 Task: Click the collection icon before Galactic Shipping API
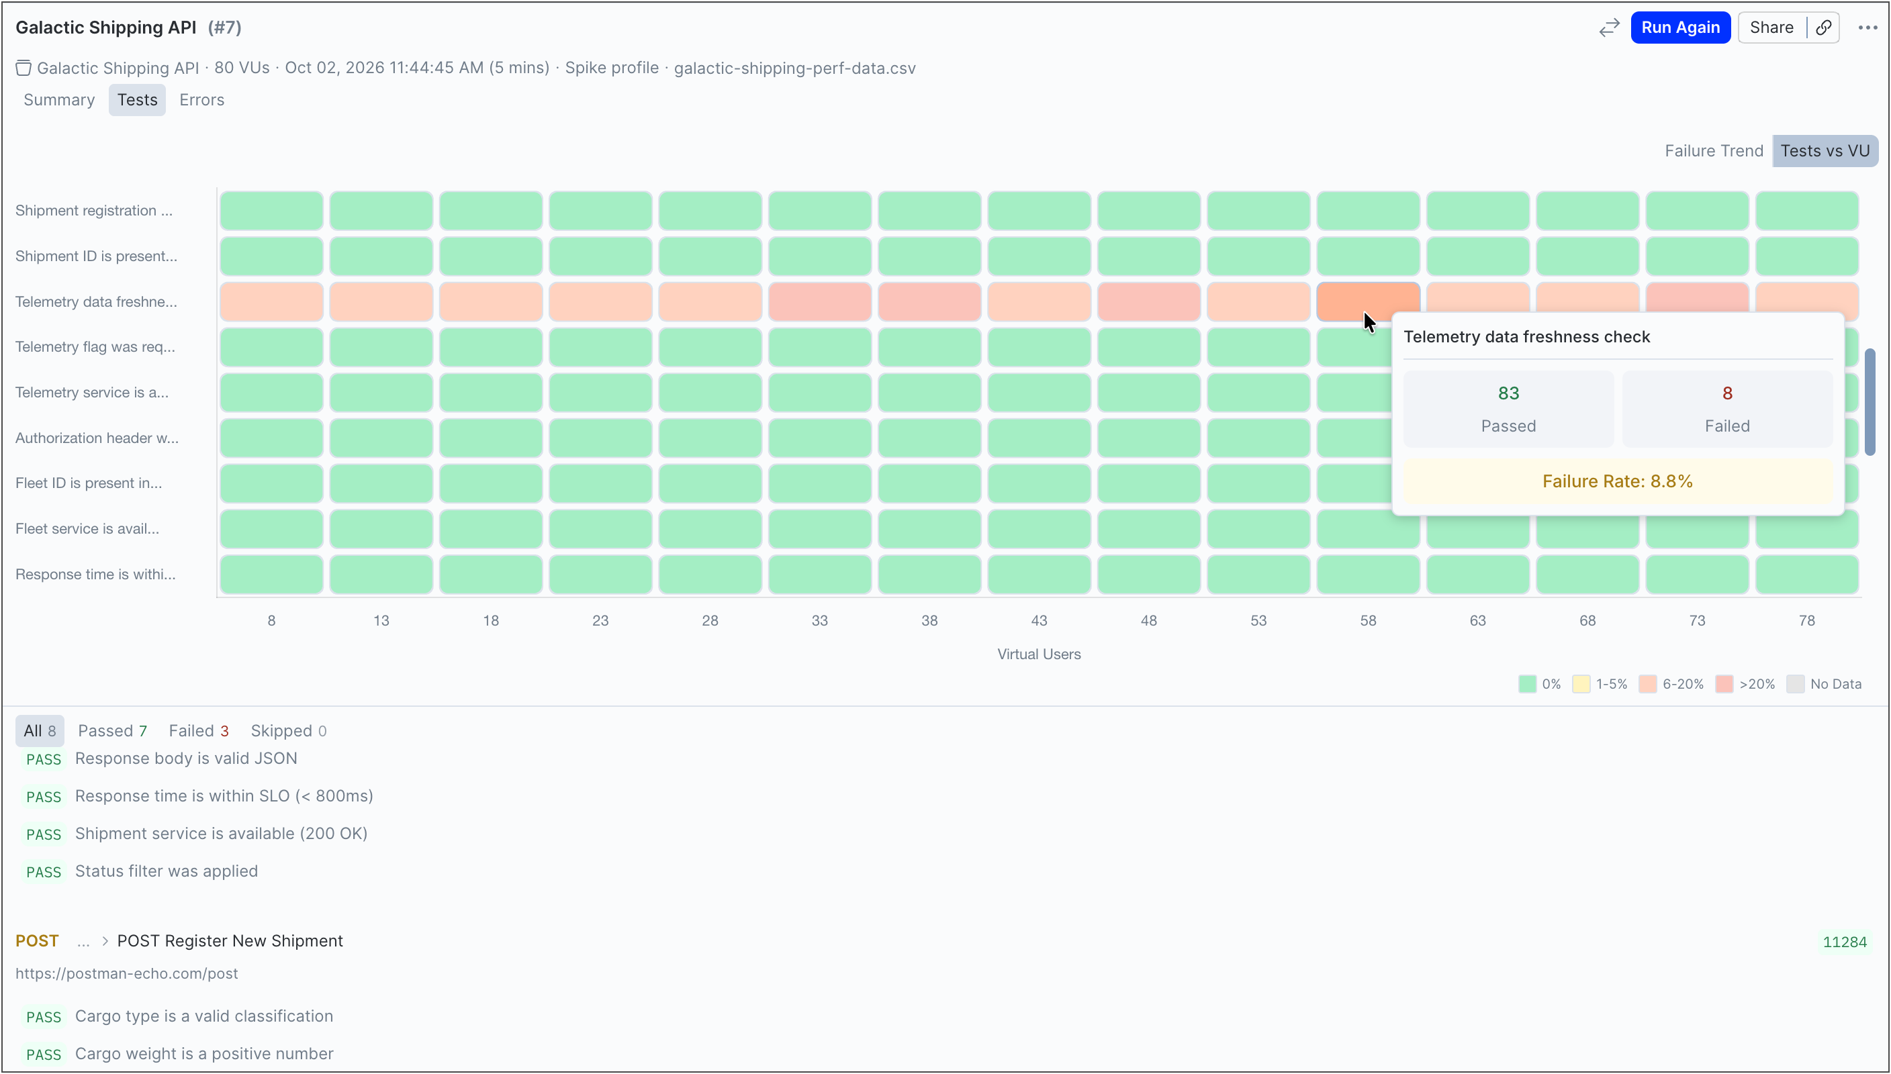24,68
